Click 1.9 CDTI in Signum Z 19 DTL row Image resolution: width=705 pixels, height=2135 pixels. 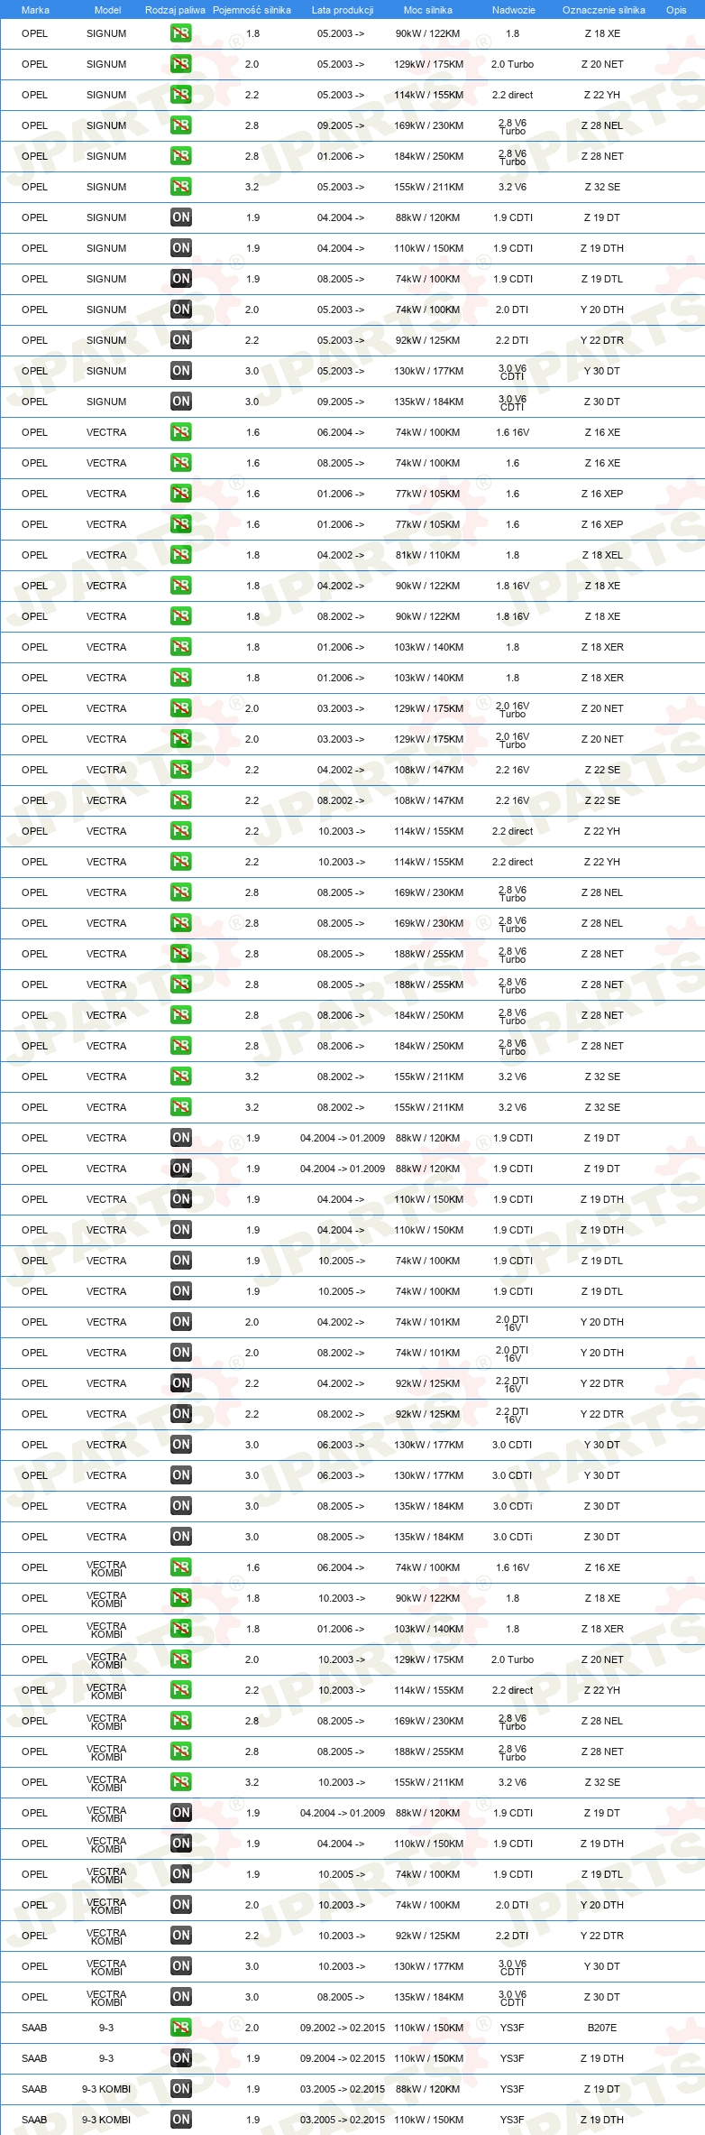[512, 279]
